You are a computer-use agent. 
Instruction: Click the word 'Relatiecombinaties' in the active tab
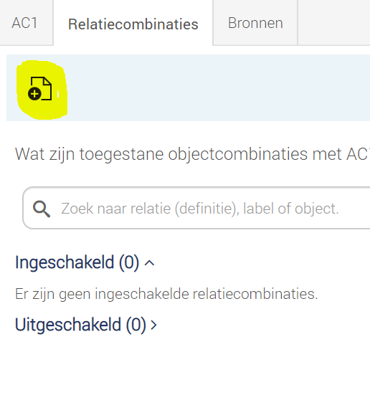point(133,24)
